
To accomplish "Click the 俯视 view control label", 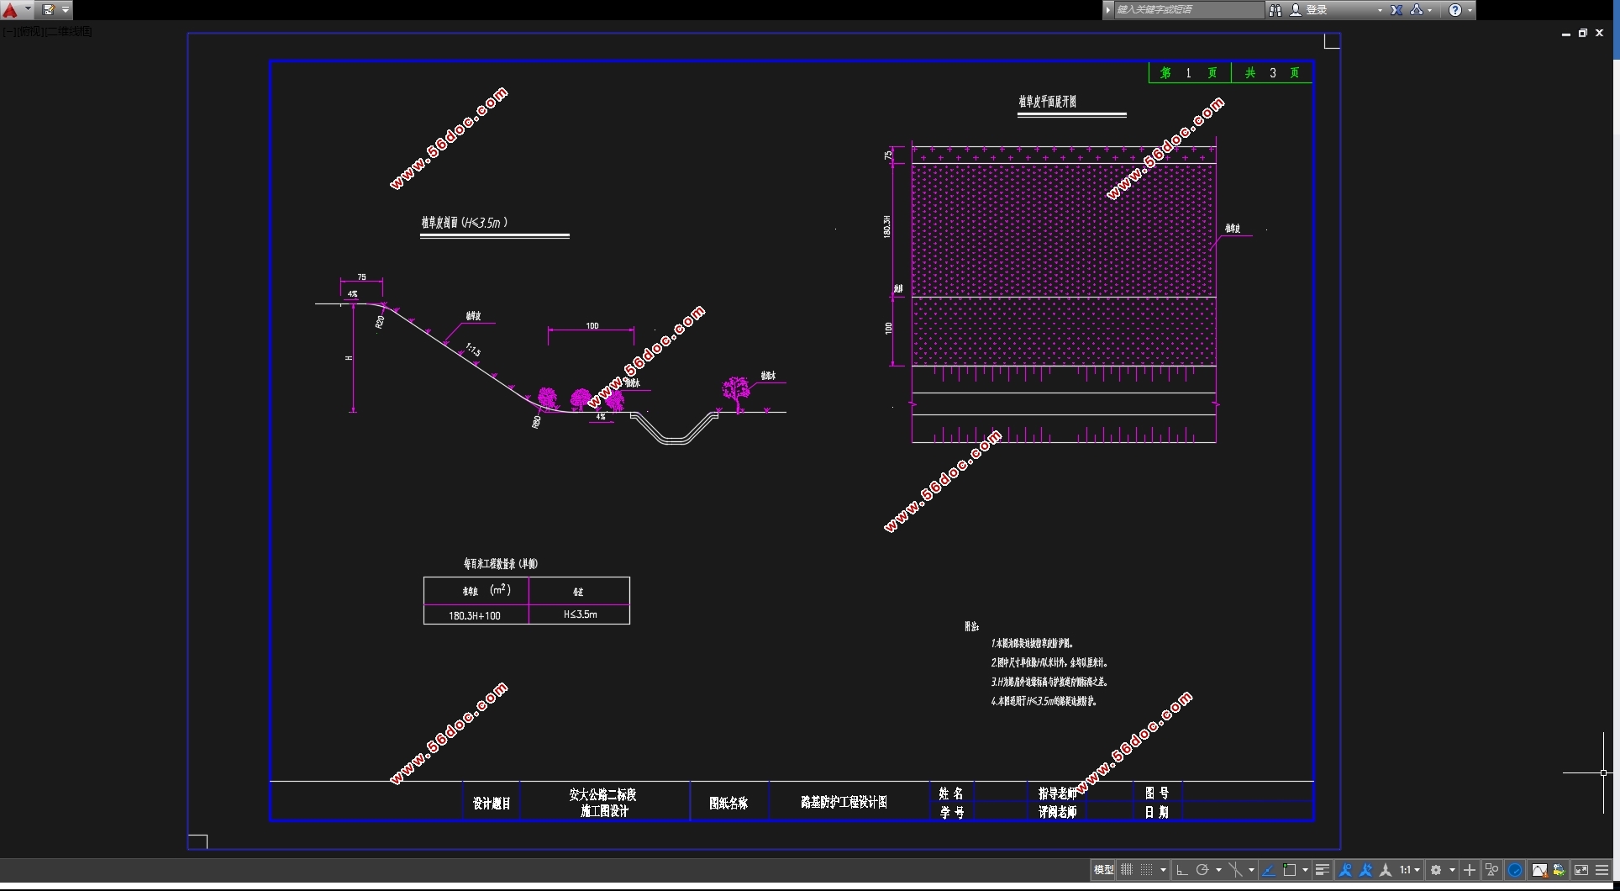I will (x=29, y=32).
